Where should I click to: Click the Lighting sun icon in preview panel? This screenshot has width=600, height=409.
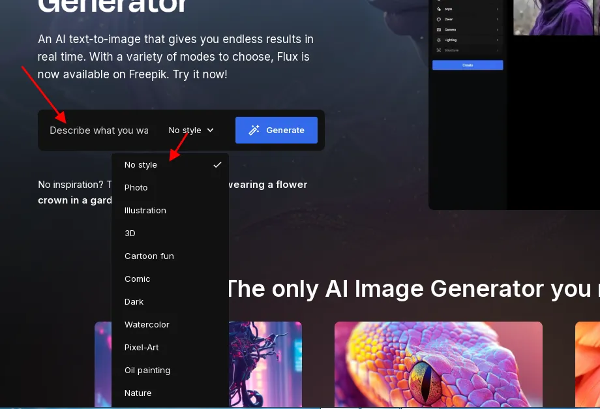pyautogui.click(x=438, y=40)
